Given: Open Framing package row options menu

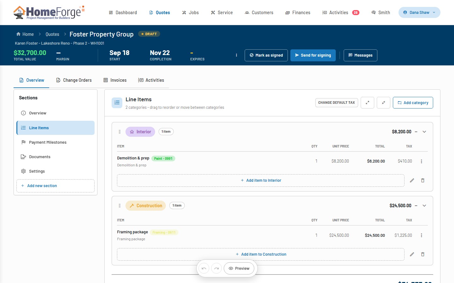Looking at the screenshot, I should tap(422, 235).
